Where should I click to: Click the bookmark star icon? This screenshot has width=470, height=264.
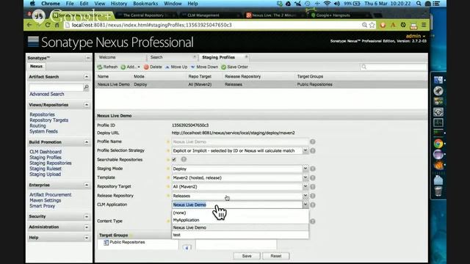click(x=372, y=25)
